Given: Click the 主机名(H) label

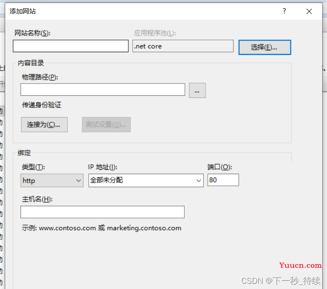Looking at the screenshot, I should pos(37,199).
